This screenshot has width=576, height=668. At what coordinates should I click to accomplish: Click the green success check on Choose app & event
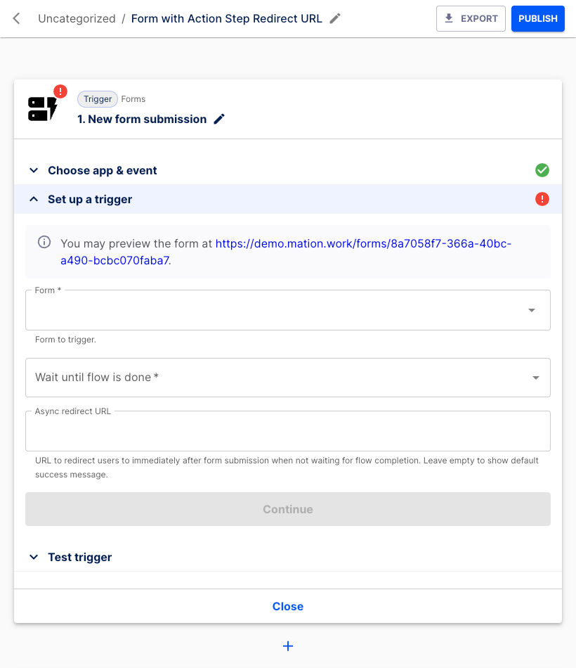tap(542, 170)
